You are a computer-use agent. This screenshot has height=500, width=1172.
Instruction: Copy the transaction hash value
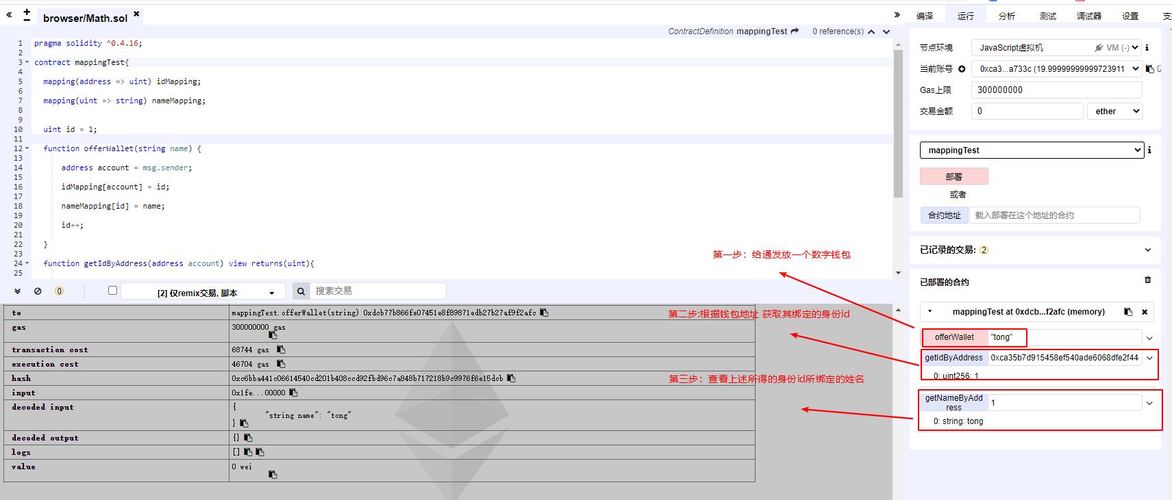511,378
